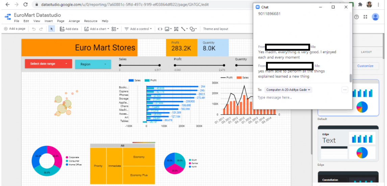Click the Redo arrow icon

(x=41, y=29)
